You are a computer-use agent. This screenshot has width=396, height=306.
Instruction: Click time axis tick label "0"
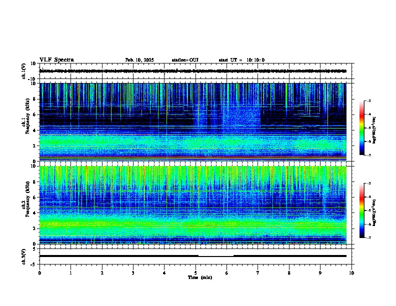(x=39, y=272)
